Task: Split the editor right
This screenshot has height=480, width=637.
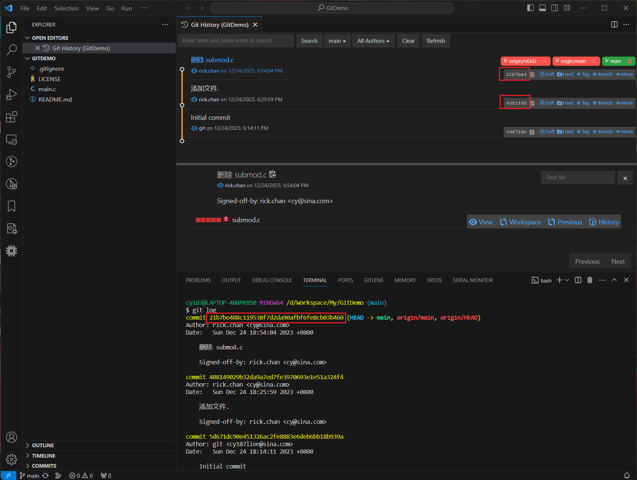Action: point(614,25)
